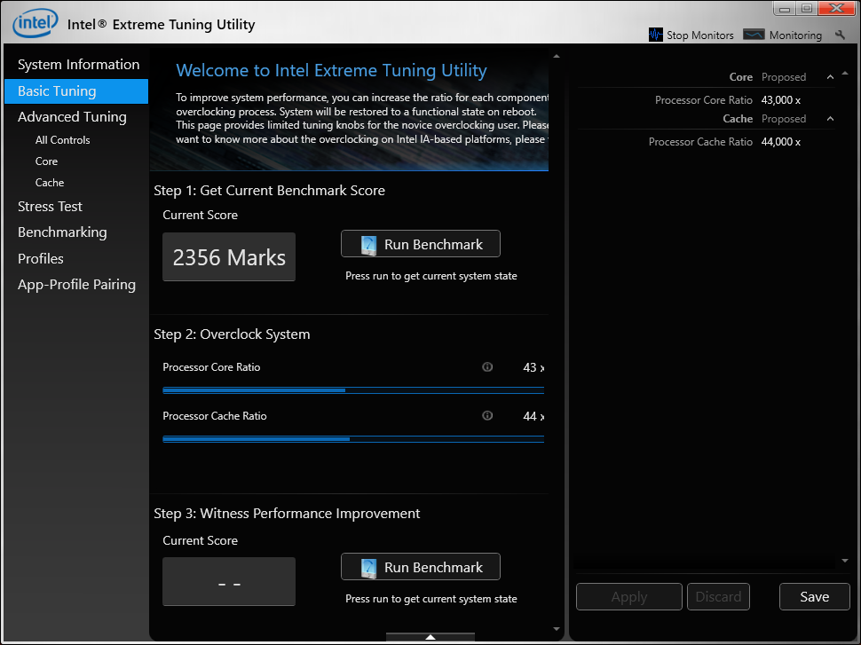Open the System Information page

pyautogui.click(x=78, y=64)
